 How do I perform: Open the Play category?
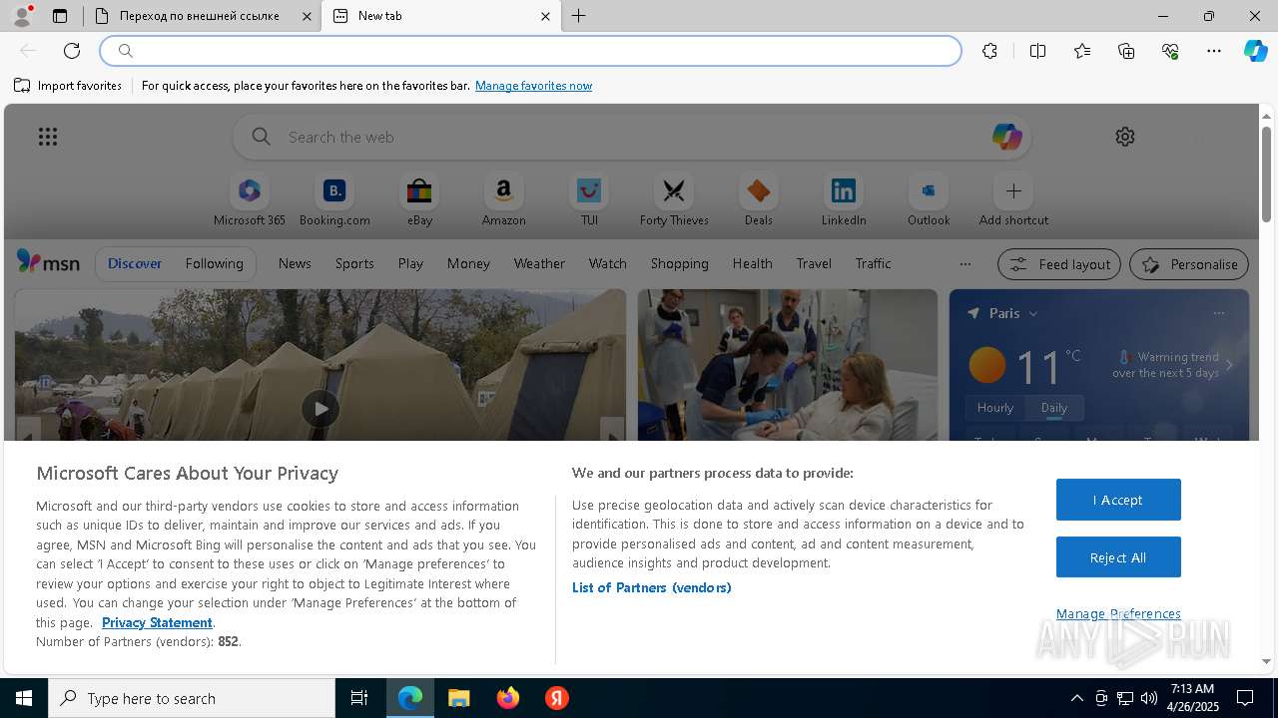point(410,263)
